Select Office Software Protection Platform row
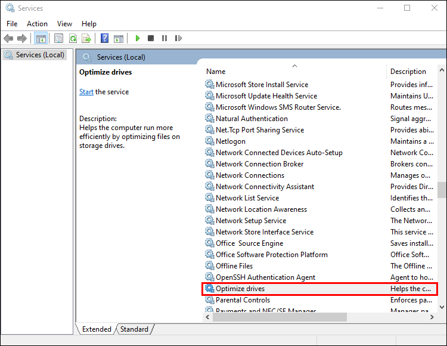Screen dimensions: 447x346 point(320,255)
